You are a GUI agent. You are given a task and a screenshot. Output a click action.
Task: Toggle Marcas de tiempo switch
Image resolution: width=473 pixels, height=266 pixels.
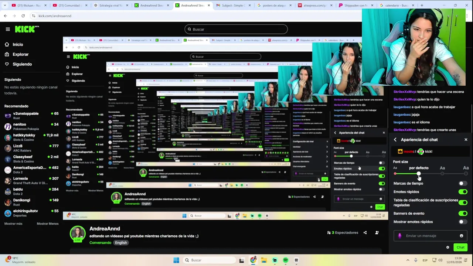pos(463,183)
